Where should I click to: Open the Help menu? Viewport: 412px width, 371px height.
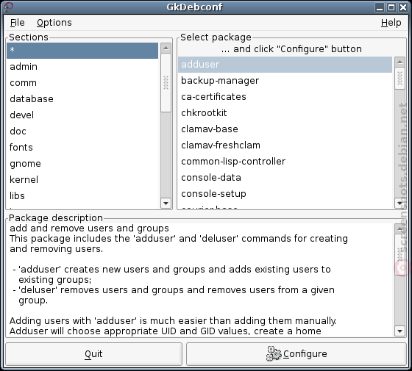[391, 23]
